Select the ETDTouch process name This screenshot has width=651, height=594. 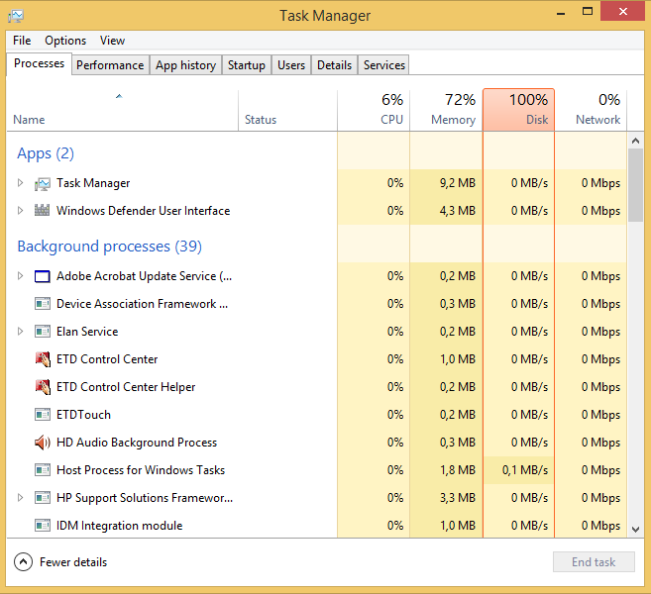pos(84,415)
